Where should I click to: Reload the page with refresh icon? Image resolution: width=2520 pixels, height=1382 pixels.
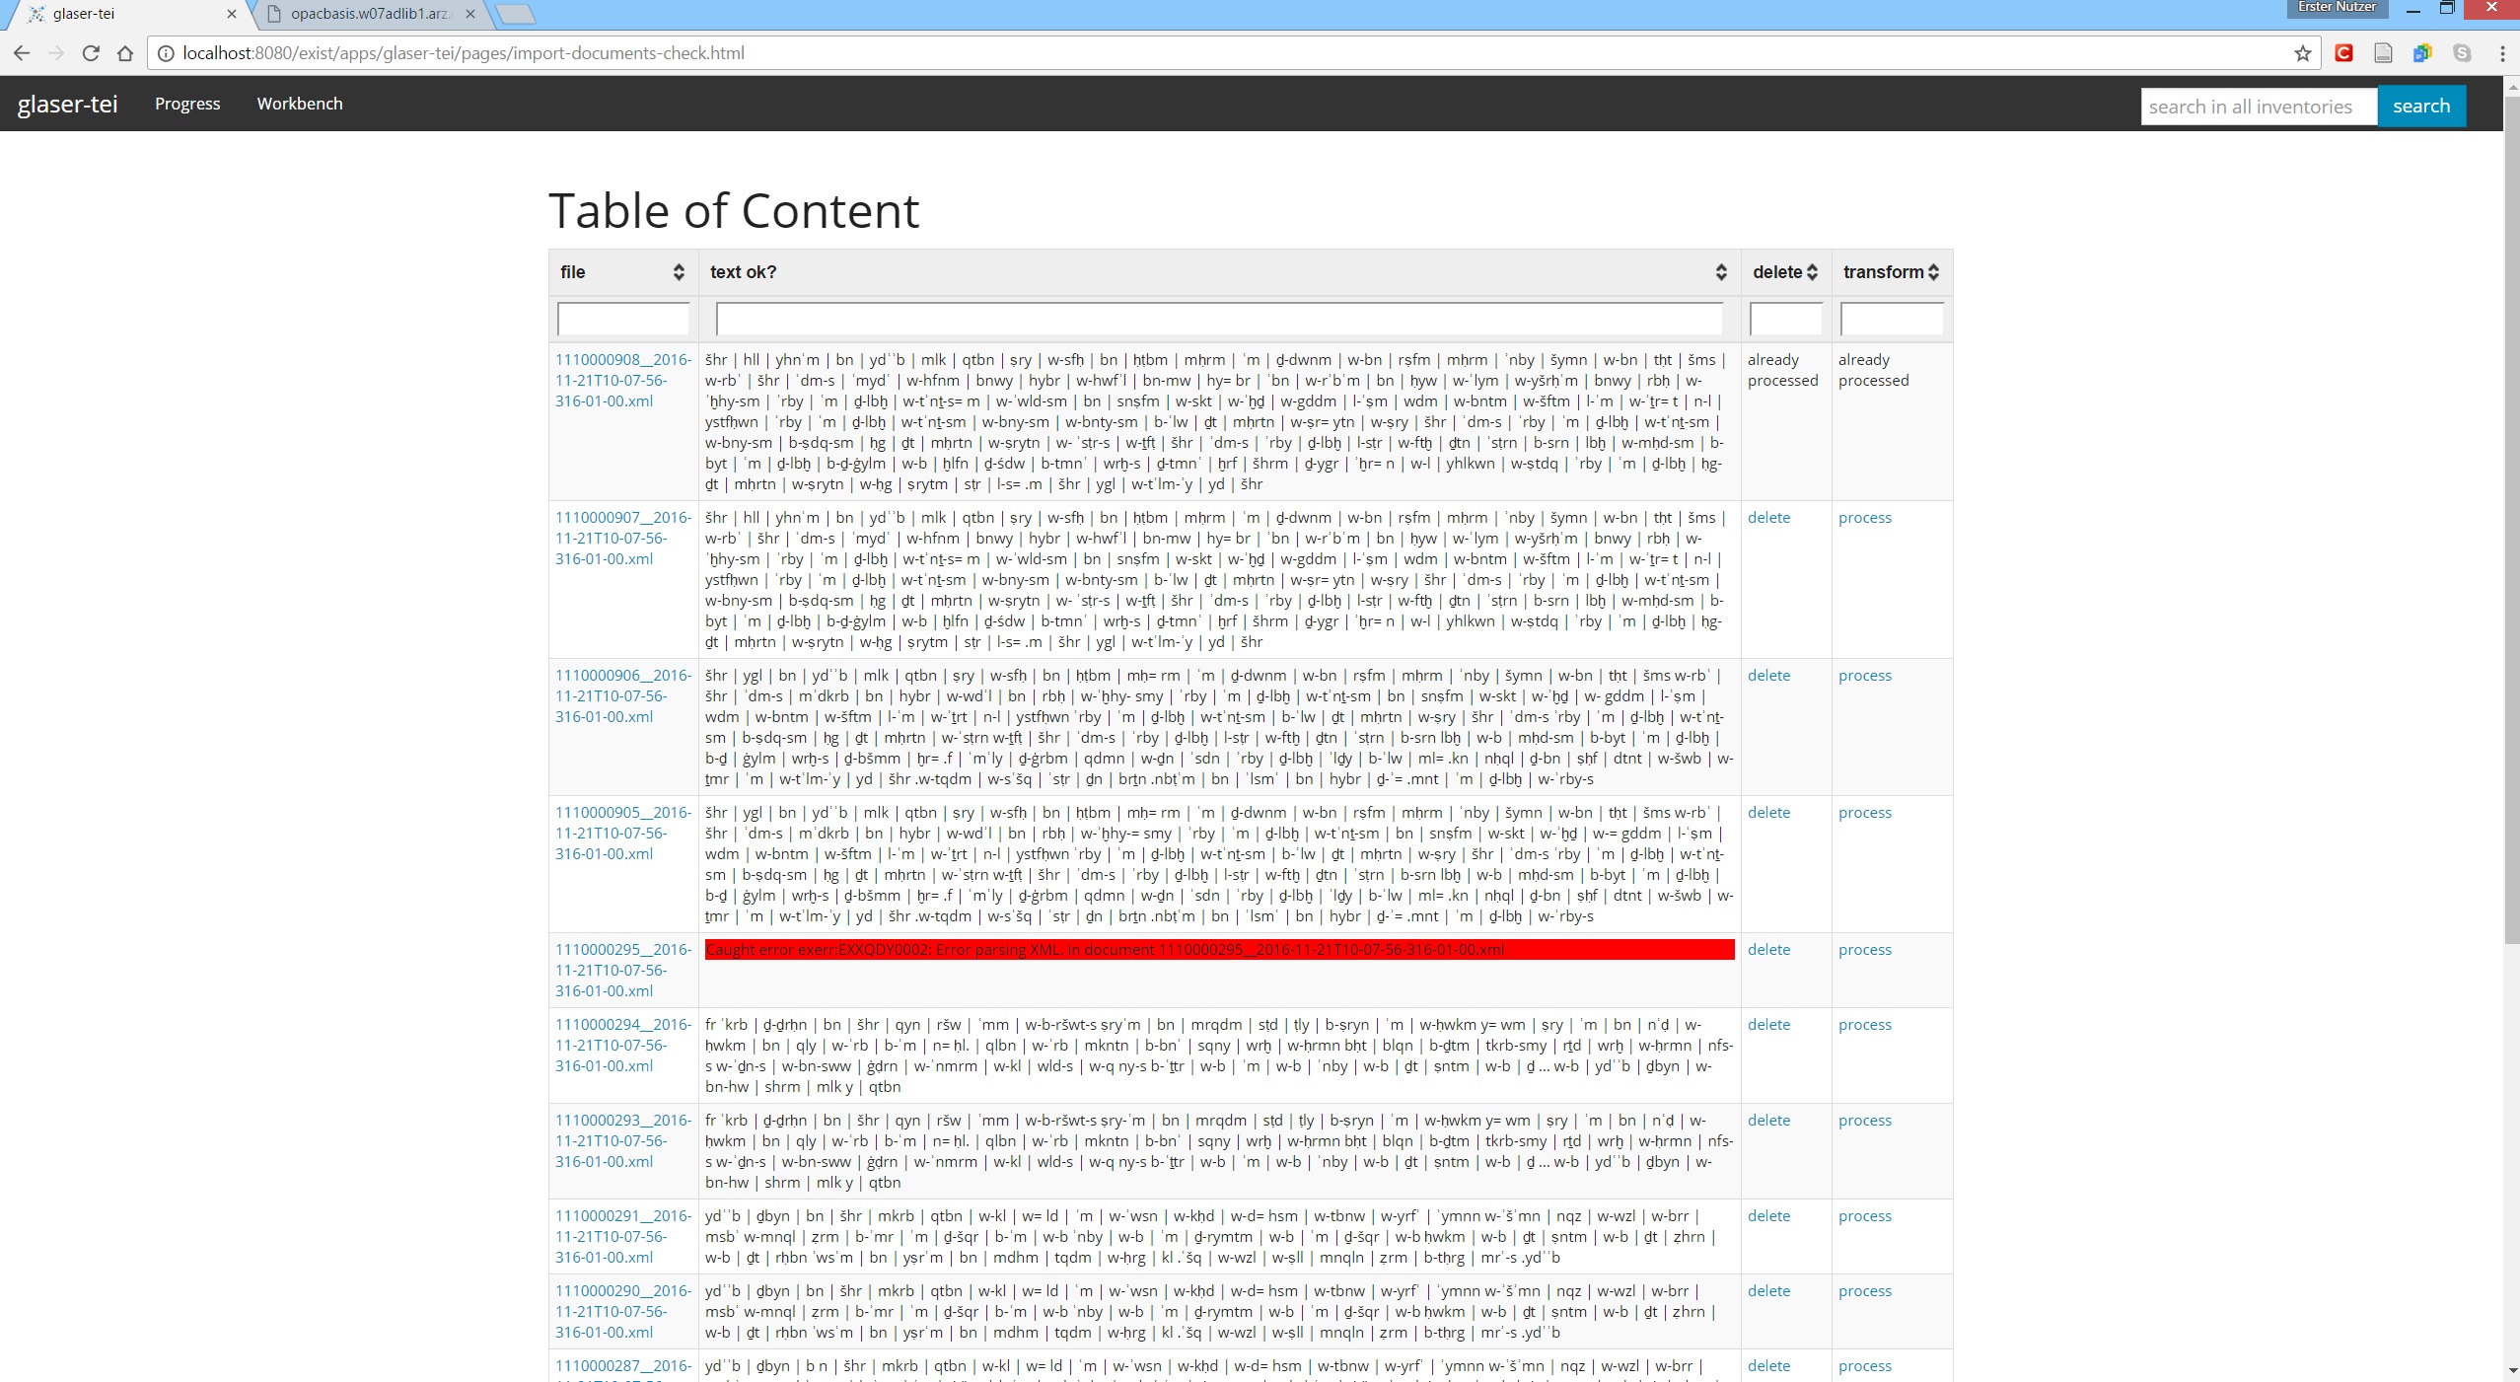point(91,53)
